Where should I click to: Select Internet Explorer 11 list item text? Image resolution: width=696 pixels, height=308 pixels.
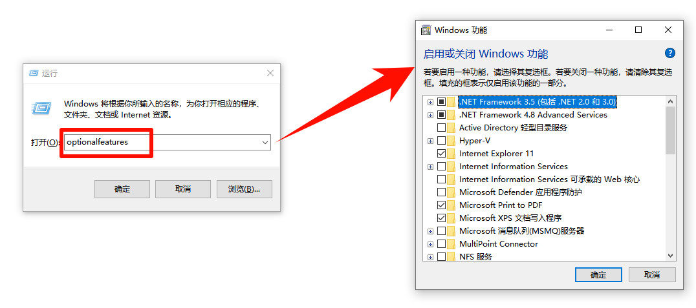pos(496,153)
